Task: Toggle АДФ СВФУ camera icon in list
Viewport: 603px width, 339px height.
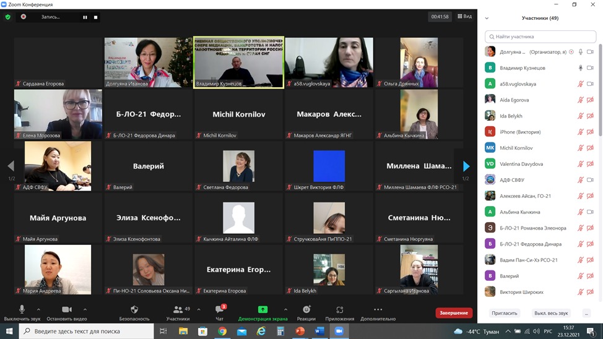Action: pyautogui.click(x=591, y=180)
